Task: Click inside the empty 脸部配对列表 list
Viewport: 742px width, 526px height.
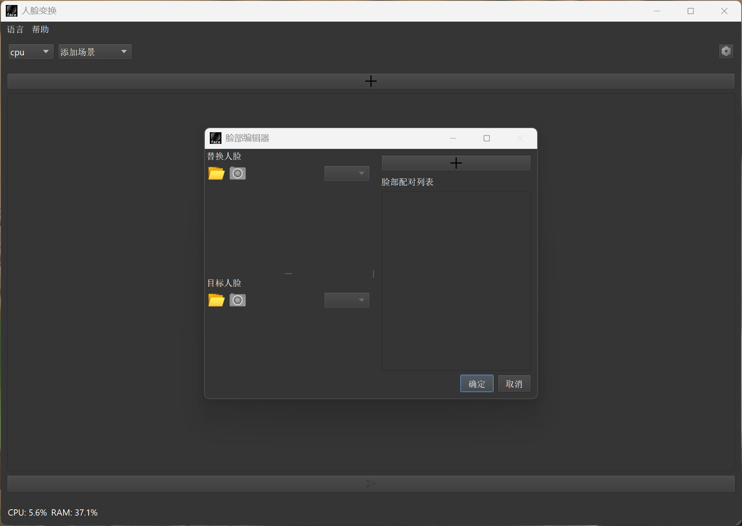Action: (456, 281)
